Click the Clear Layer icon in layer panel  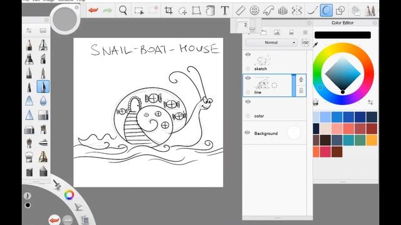point(291,32)
